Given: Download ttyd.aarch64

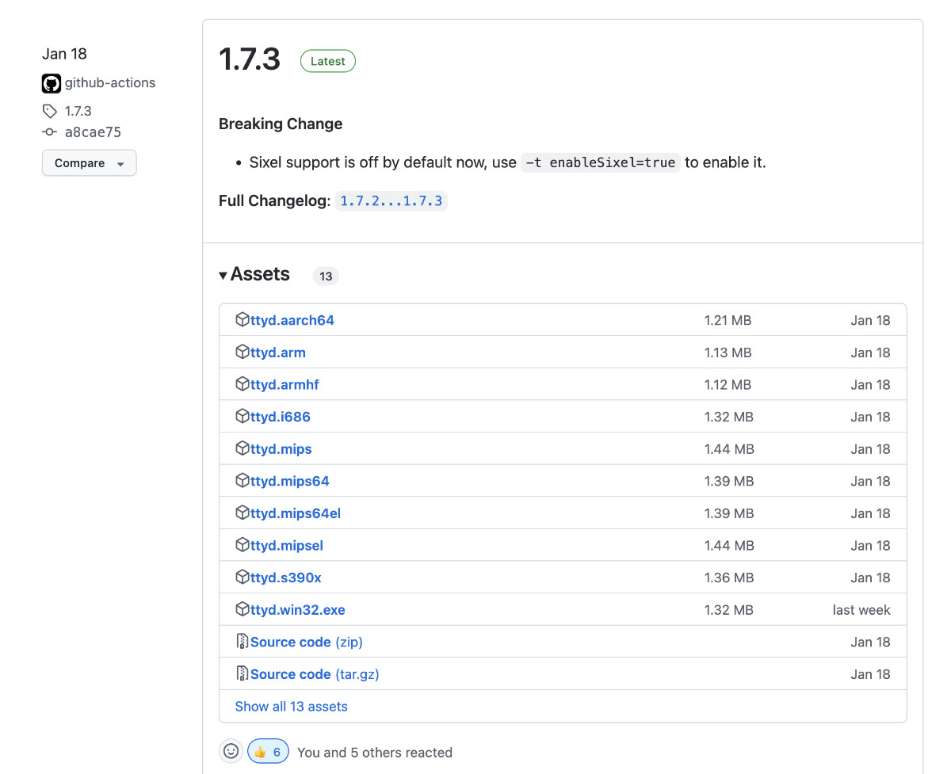Looking at the screenshot, I should [292, 320].
